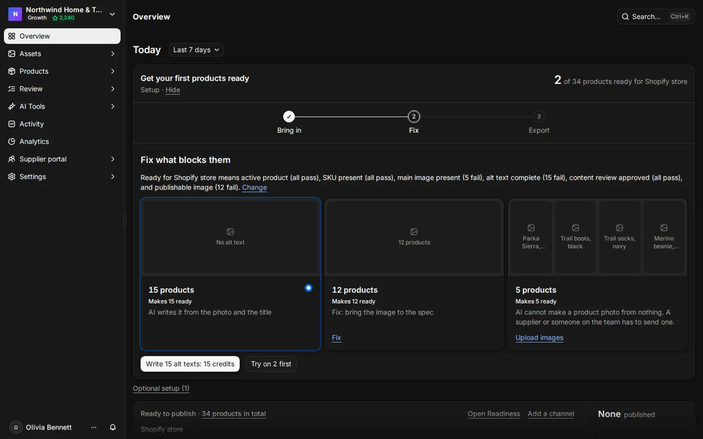
Task: Click the Assets image icon
Action: [x=12, y=54]
